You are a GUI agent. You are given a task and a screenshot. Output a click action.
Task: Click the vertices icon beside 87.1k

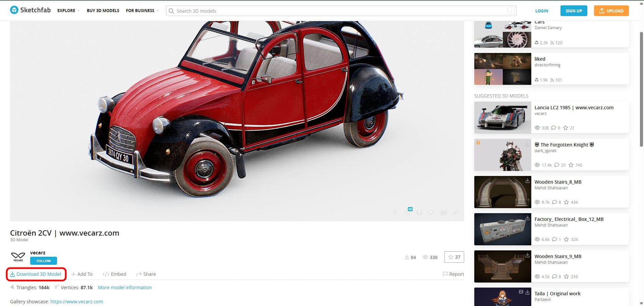click(57, 287)
